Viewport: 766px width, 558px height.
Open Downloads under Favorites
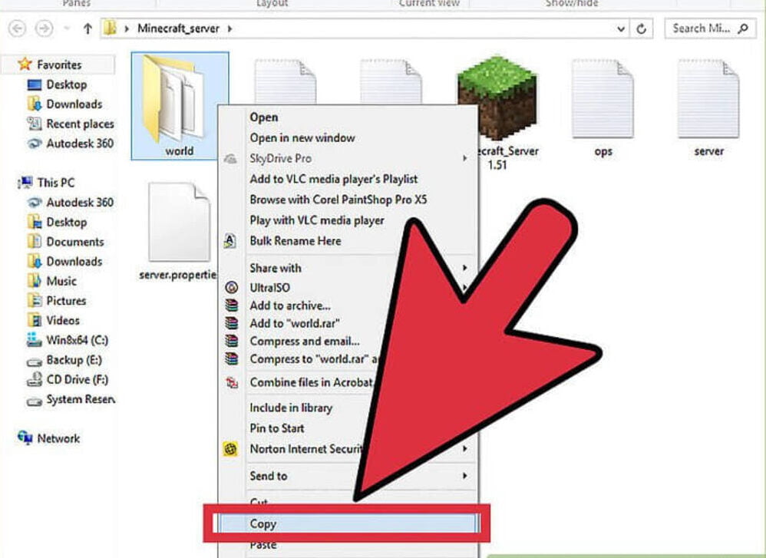click(74, 104)
